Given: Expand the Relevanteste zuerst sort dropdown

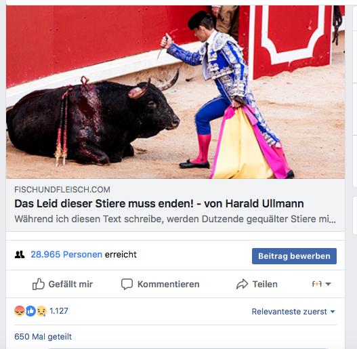Looking at the screenshot, I should pos(293,312).
